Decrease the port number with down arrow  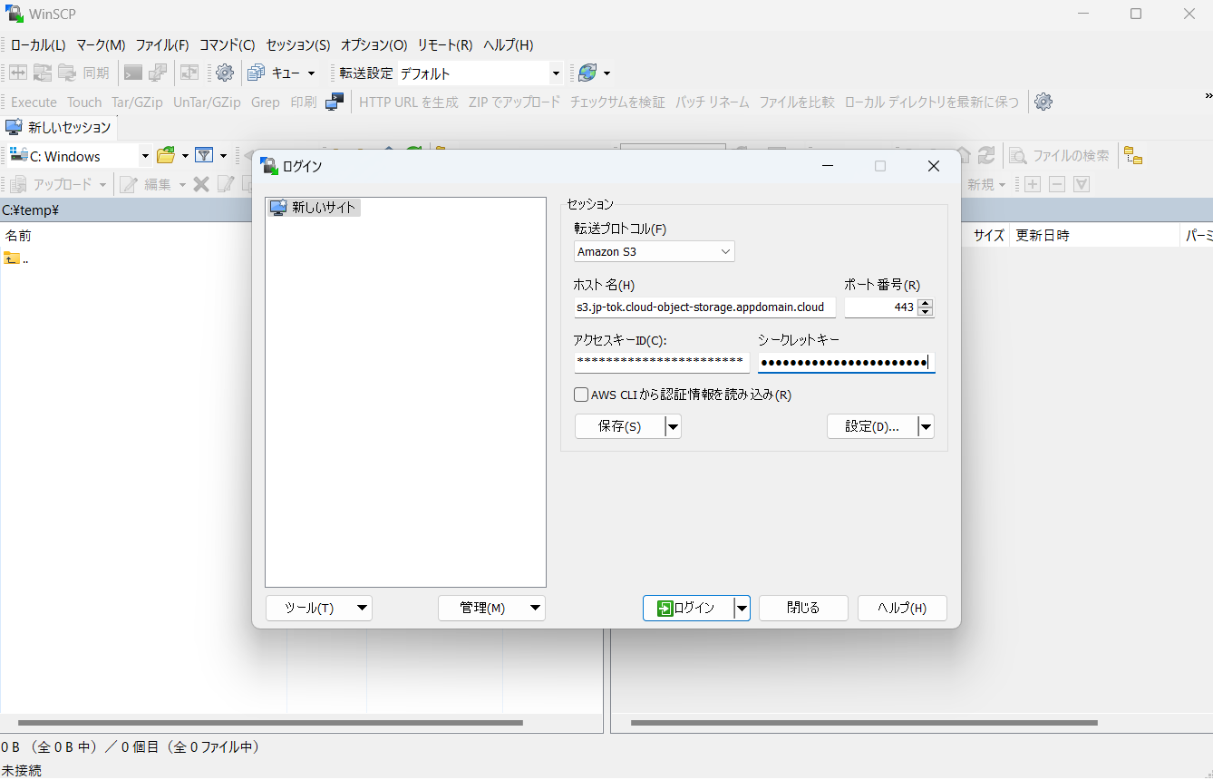pyautogui.click(x=925, y=313)
